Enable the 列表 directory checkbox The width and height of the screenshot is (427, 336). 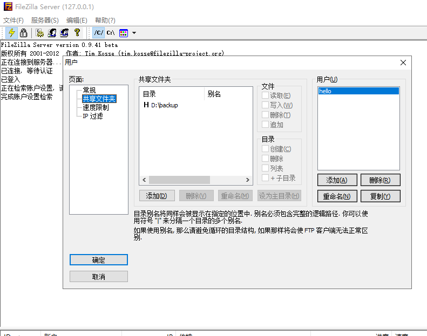pyautogui.click(x=265, y=168)
